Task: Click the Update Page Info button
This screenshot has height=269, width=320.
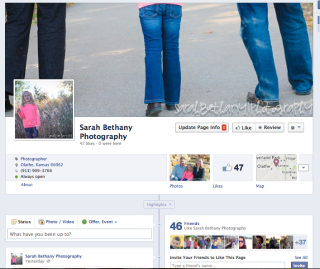Action: pyautogui.click(x=201, y=127)
